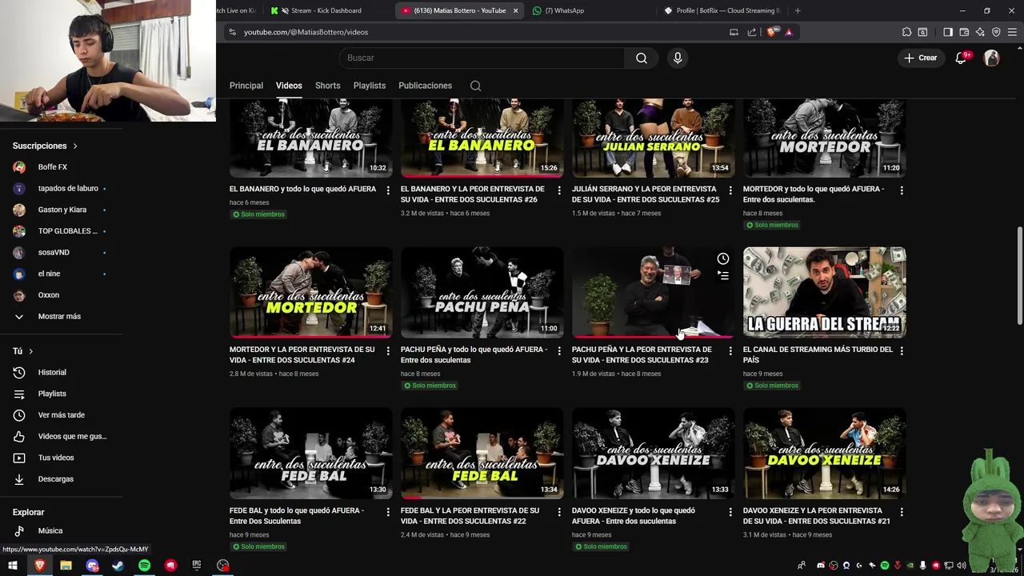Open Descargas in the sidebar
Image resolution: width=1024 pixels, height=576 pixels.
click(56, 479)
